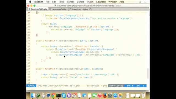Screen dimensions: 176x99
Task: Open System Preferences from the Dock
Action: pyautogui.click(x=110, y=95)
